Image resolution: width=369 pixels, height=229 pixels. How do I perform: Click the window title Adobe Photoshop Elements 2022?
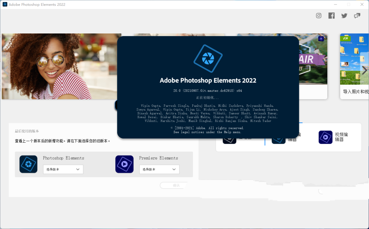pyautogui.click(x=37, y=4)
